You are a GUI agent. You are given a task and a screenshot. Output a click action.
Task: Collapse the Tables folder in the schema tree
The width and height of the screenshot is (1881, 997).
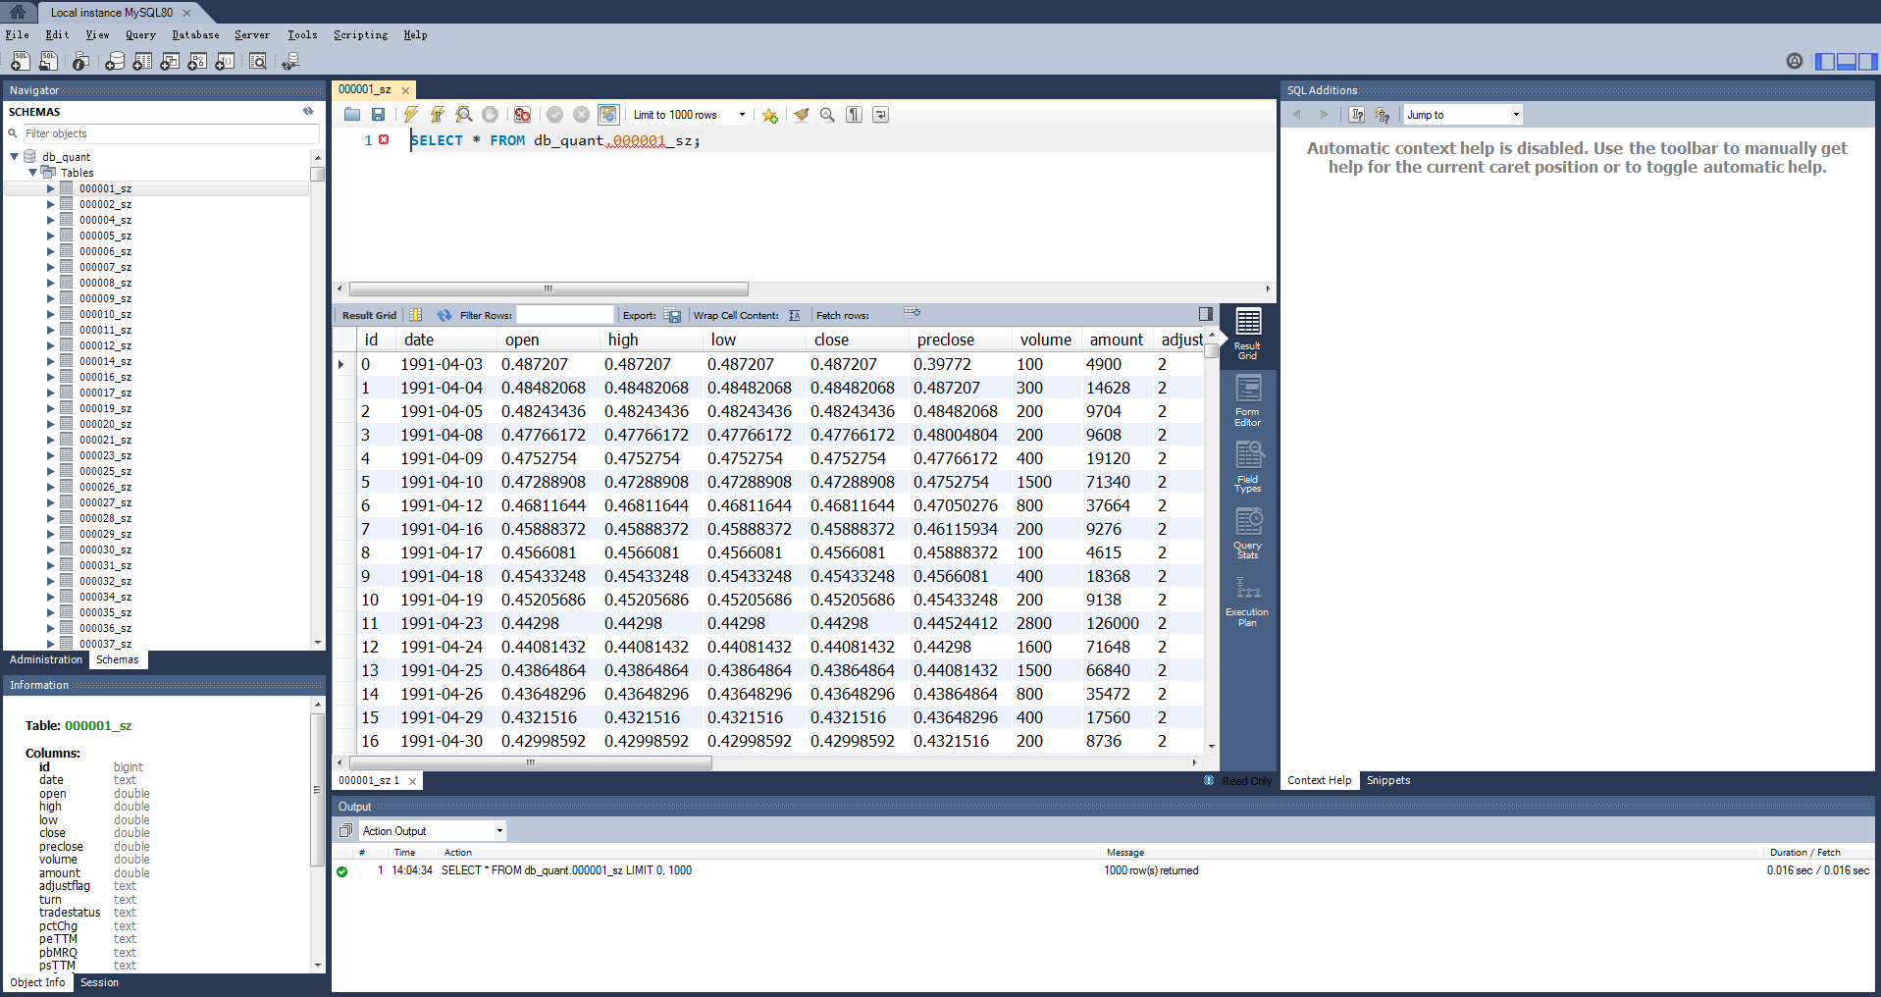click(33, 173)
